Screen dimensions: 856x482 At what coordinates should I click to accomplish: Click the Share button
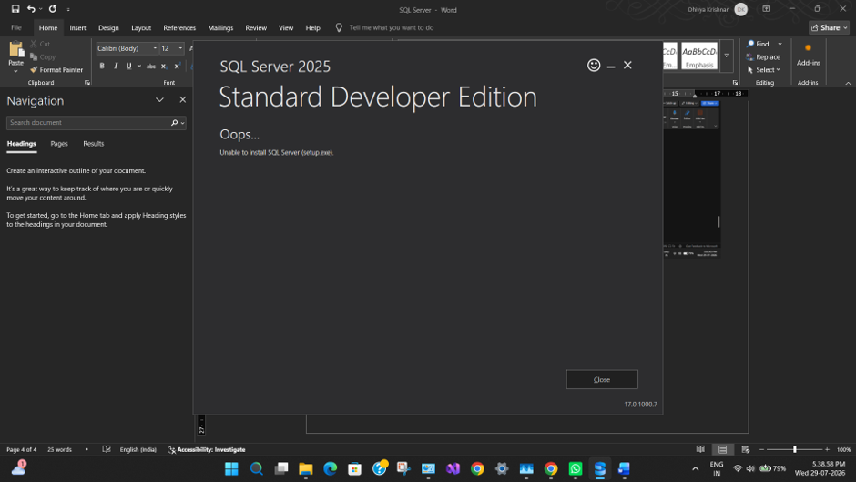[829, 27]
